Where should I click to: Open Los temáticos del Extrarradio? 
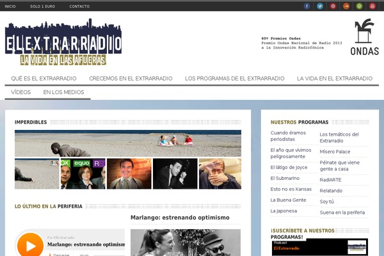[339, 138]
